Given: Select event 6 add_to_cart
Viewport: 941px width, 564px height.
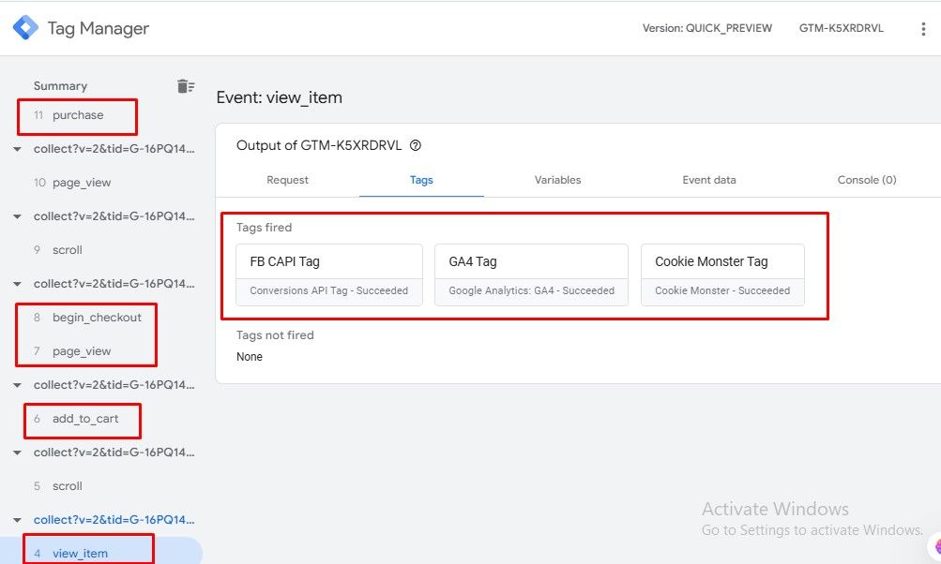Looking at the screenshot, I should (x=85, y=419).
